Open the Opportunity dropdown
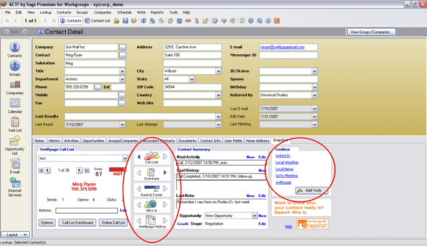Viewport: 427px width, 246px height. [254, 216]
